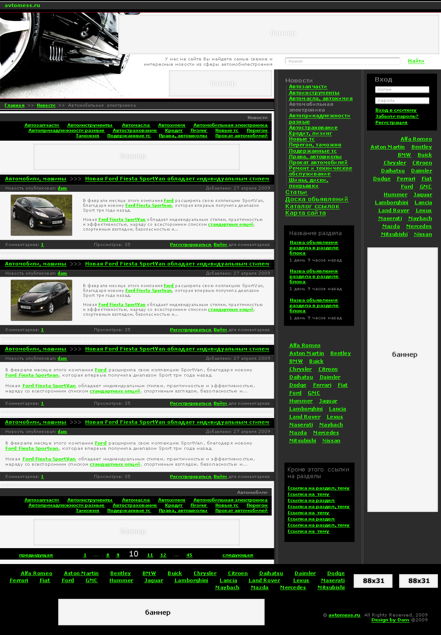Image resolution: width=441 pixels, height=635 pixels.
Task: Go to Главная in the breadcrumb
Action: 15,105
